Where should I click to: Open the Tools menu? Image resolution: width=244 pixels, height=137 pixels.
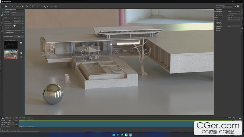(22, 4)
